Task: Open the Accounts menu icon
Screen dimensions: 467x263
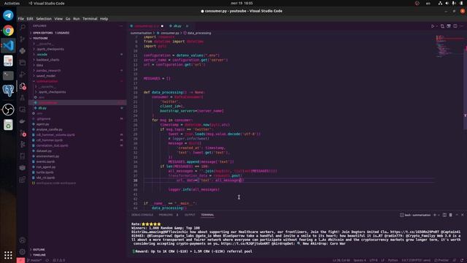Action: coord(23,240)
